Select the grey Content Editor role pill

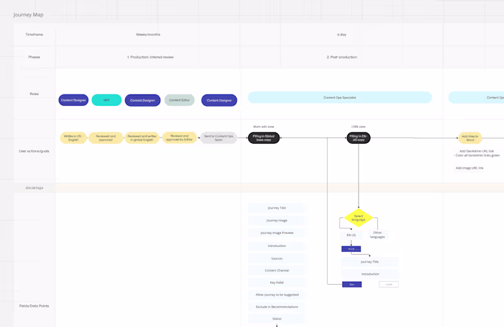[x=180, y=100]
